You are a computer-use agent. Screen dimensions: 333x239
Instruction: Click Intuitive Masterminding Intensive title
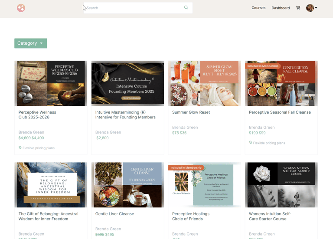[x=125, y=115]
